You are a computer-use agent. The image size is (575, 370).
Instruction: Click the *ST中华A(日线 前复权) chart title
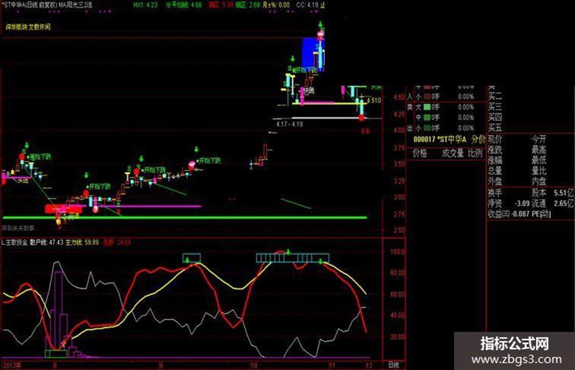(29, 5)
